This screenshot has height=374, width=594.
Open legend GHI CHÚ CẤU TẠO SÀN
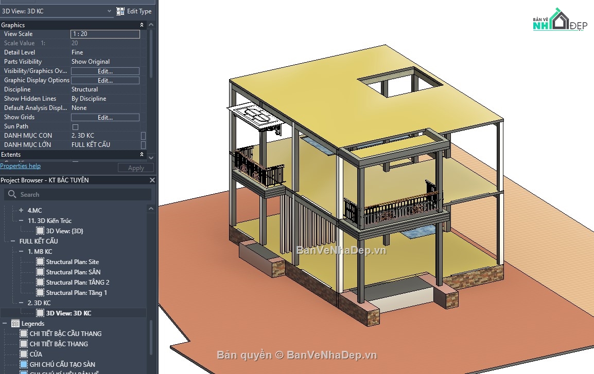tap(62, 365)
